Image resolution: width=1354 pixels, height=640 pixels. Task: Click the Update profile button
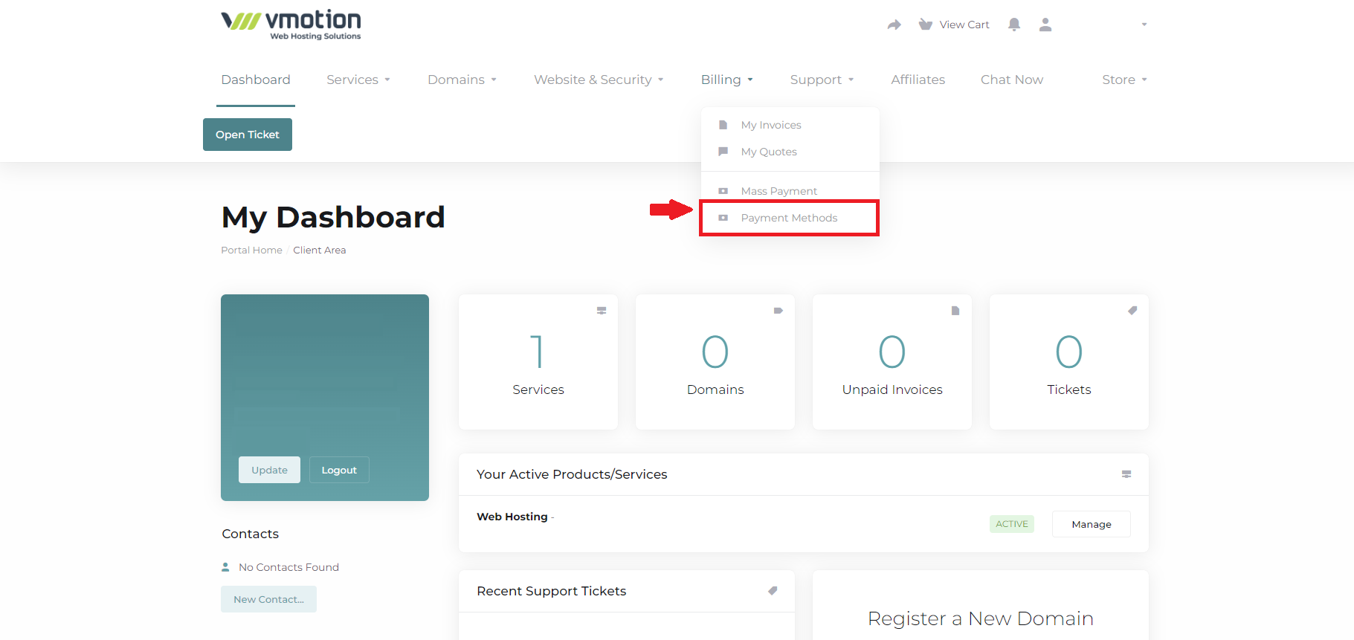click(269, 470)
